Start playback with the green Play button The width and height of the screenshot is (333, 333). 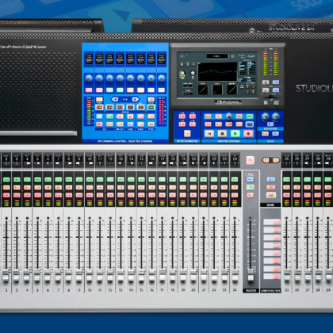(235, 133)
